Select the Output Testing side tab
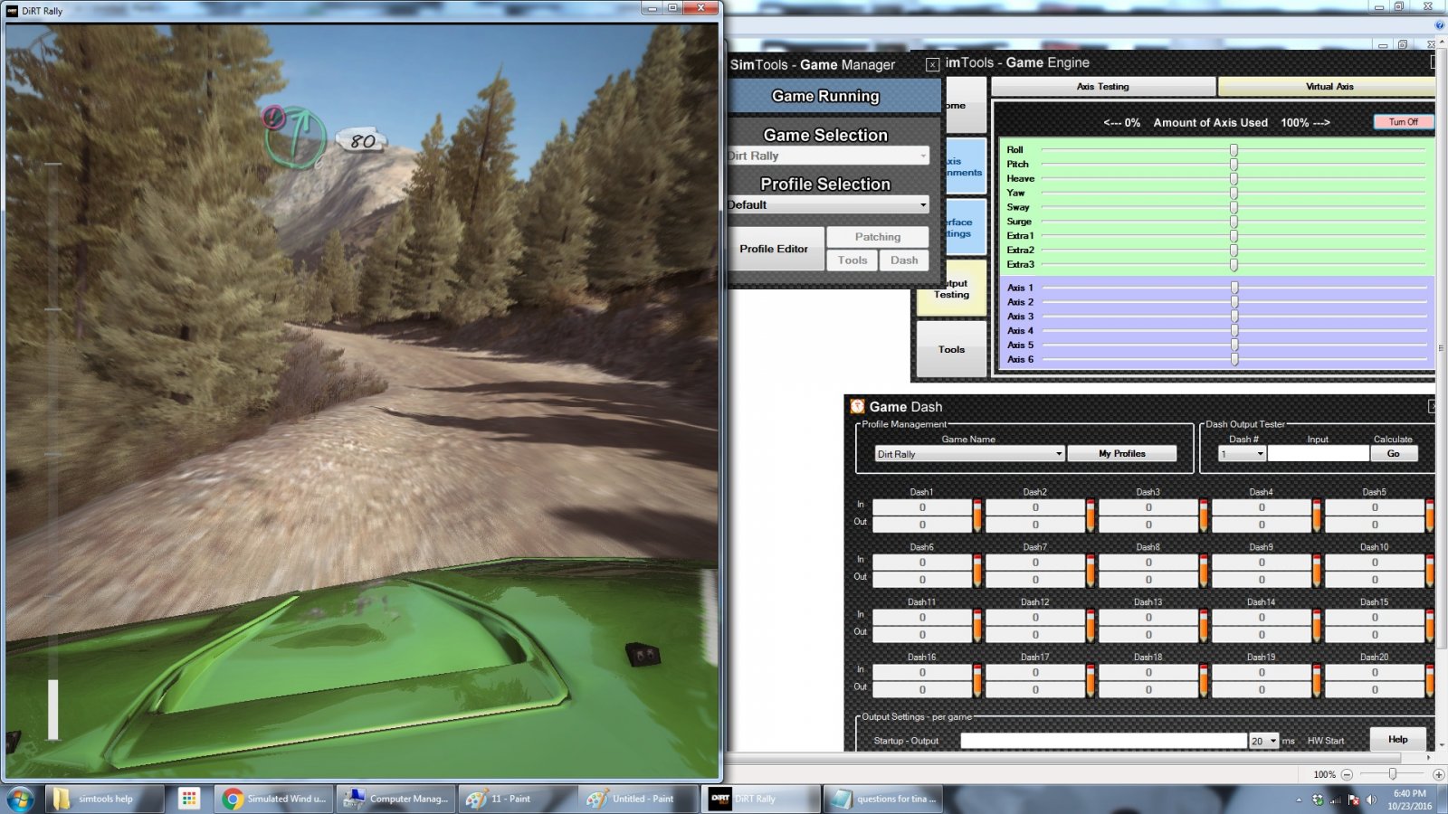This screenshot has height=814, width=1448. coord(951,289)
